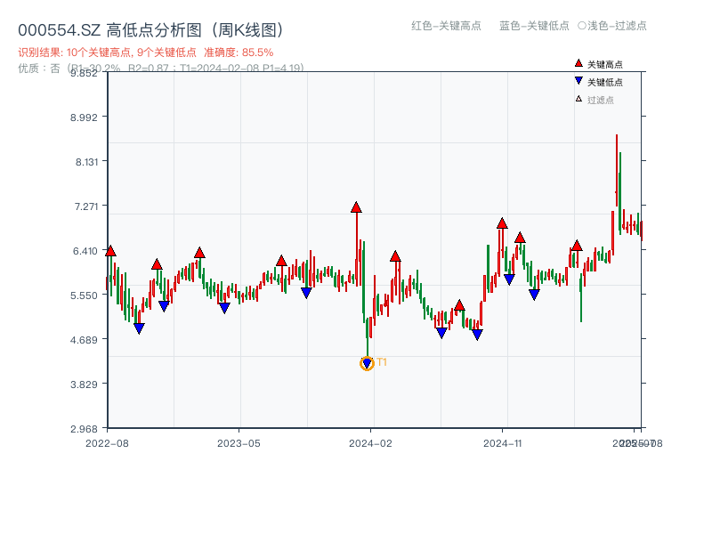Viewport: 712px width, 534px height.
Task: Click the 8.992 price axis label
Action: (x=84, y=117)
